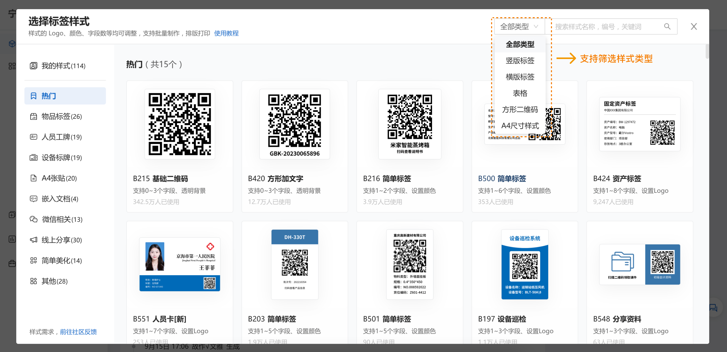The width and height of the screenshot is (727, 352).
Task: Click the cube icon in background sidebar
Action: [x=12, y=44]
